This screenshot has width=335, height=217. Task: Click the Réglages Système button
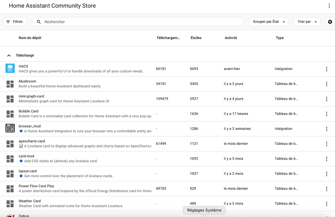[204, 210]
